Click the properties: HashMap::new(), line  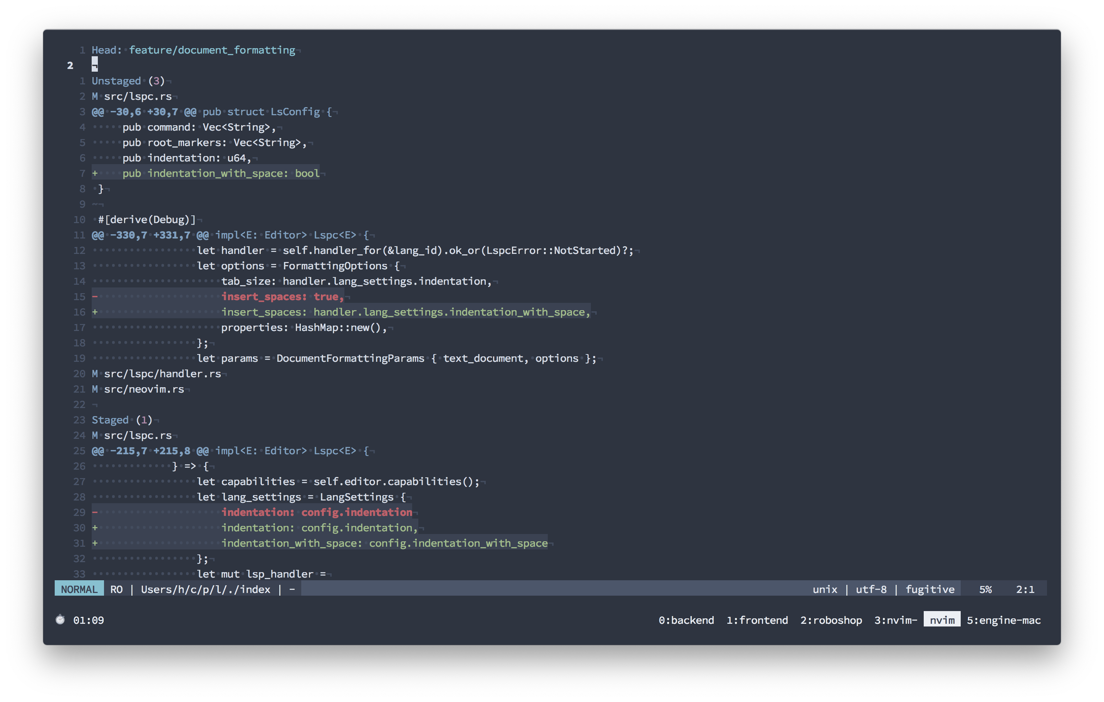coord(304,327)
